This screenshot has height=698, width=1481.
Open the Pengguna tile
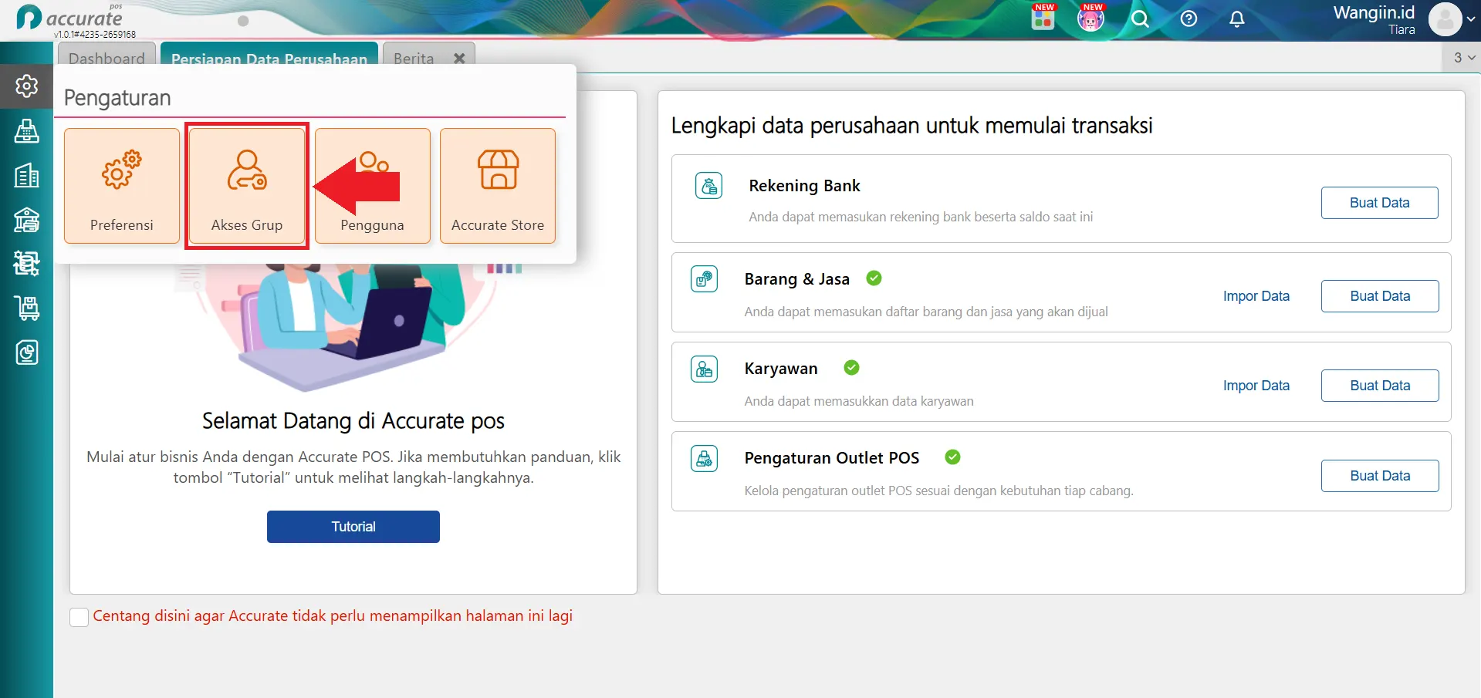tap(372, 186)
